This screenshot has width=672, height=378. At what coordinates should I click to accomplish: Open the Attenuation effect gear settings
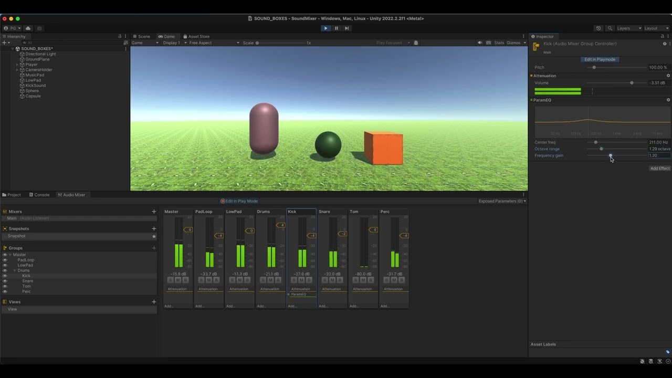pyautogui.click(x=668, y=76)
